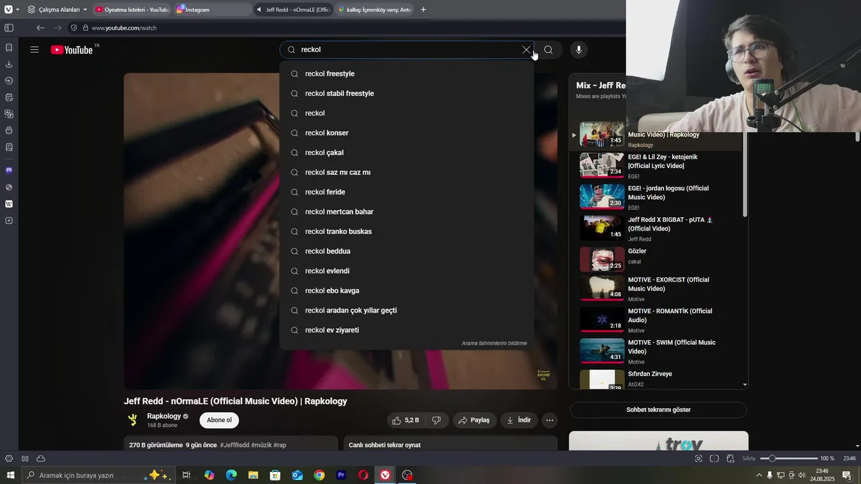Select suggestion reckol ev ziyareti
This screenshot has height=484, width=861.
click(407, 330)
